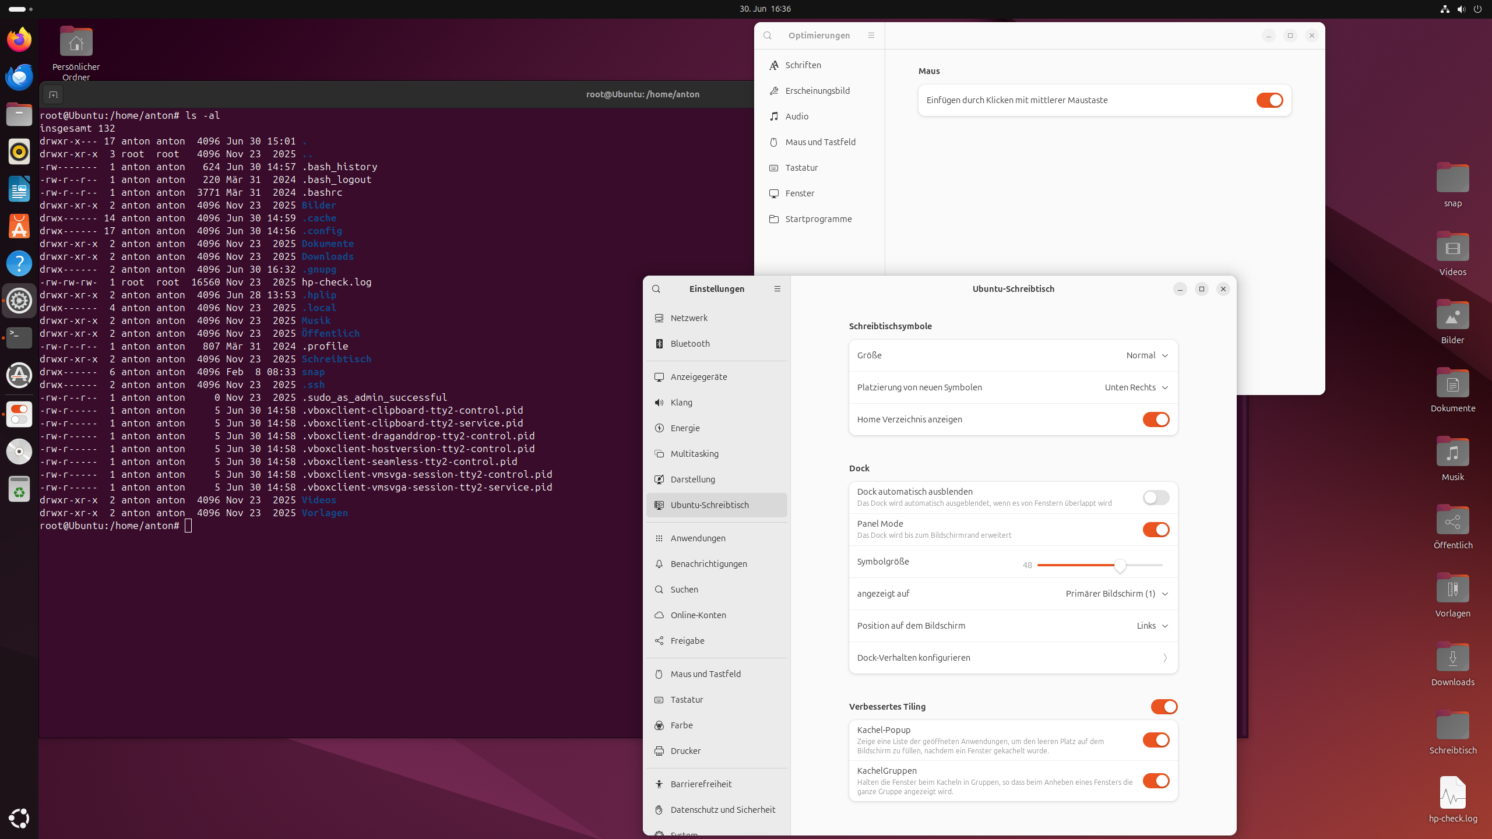Select the Downloads folder on the desktop
Viewport: 1492px width, 839px height.
(x=1453, y=663)
